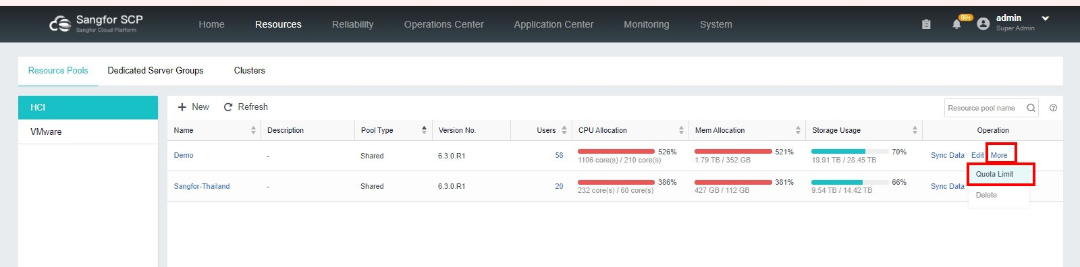Click users count 58 for Demo
1080x267 pixels.
coord(559,155)
